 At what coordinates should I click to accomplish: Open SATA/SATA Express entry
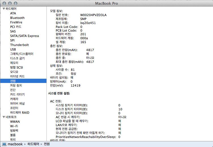(x=25, y=36)
